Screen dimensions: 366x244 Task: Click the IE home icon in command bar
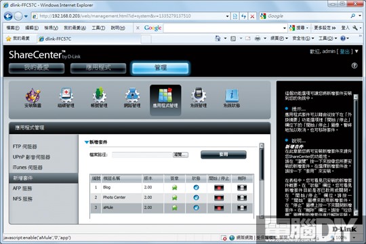218,38
